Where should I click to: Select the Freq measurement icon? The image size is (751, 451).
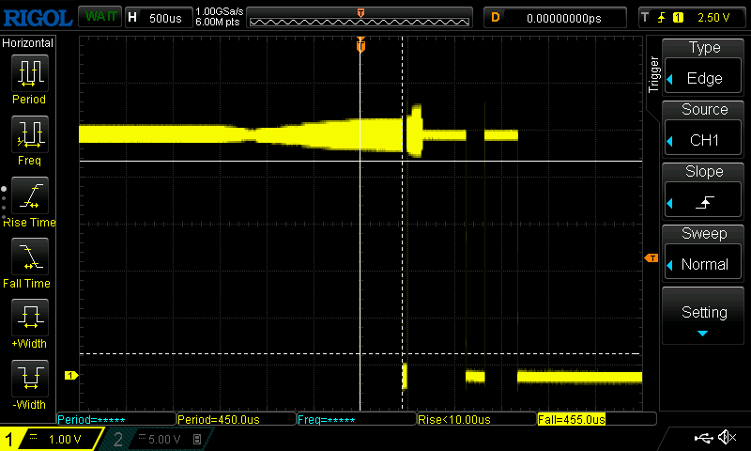(29, 134)
